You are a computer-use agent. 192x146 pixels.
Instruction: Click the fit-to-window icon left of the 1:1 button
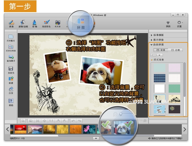coord(37,121)
